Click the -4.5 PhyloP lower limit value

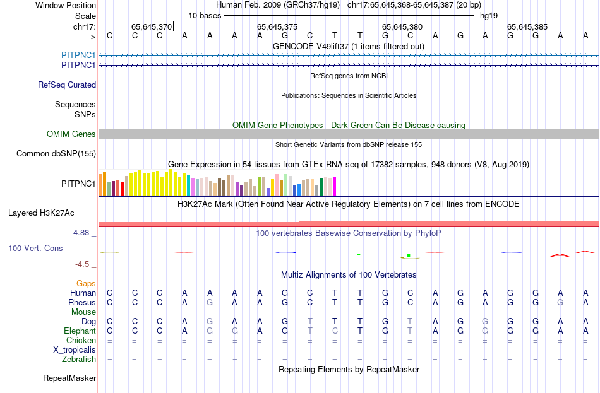[82, 264]
